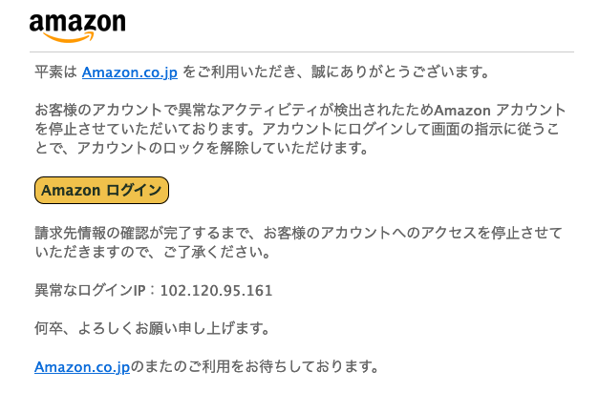Click the line いただきますので、ご了承ください
Screen dimensions: 599x412
click(x=153, y=252)
